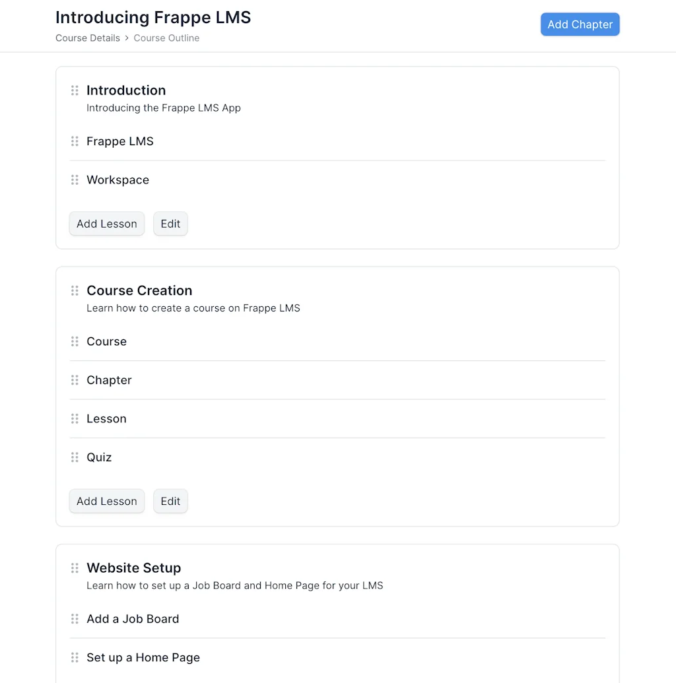
Task: Click drag handle beside Introduction chapter
Action: click(75, 90)
